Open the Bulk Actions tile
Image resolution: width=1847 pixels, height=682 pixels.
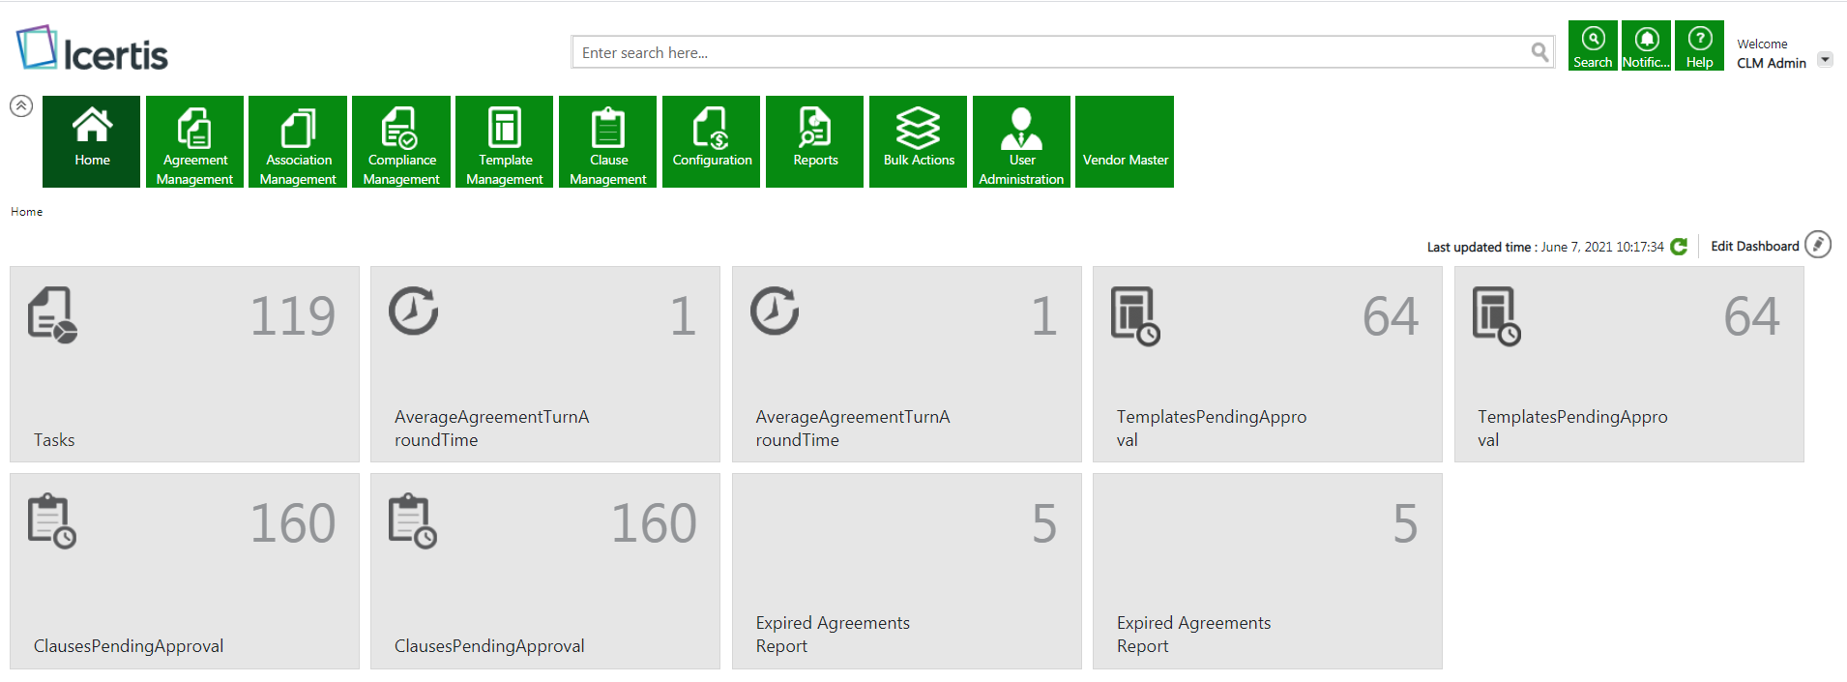coord(918,141)
